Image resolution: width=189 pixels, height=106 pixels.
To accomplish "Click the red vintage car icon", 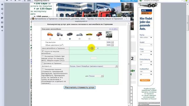I will [99, 34].
